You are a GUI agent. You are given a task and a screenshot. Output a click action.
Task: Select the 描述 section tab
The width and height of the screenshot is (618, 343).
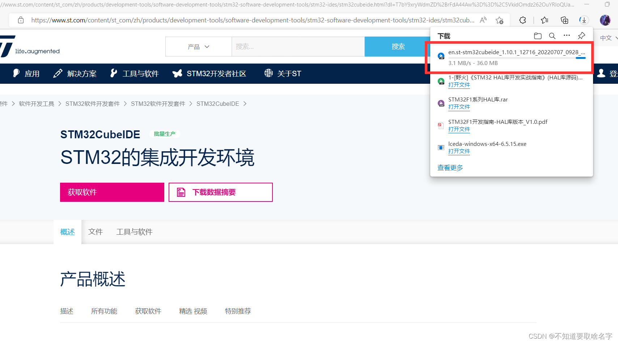(67, 311)
